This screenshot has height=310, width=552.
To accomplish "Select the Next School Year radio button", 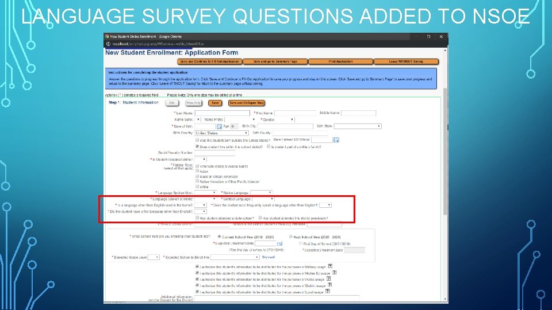I will [x=291, y=237].
